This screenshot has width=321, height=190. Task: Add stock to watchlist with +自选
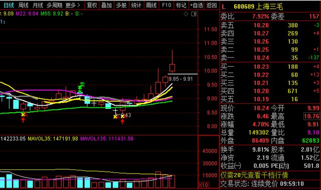tap(196, 5)
